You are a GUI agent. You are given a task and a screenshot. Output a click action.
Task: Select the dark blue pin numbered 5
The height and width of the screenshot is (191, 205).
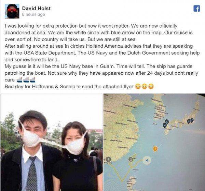tap(167, 122)
